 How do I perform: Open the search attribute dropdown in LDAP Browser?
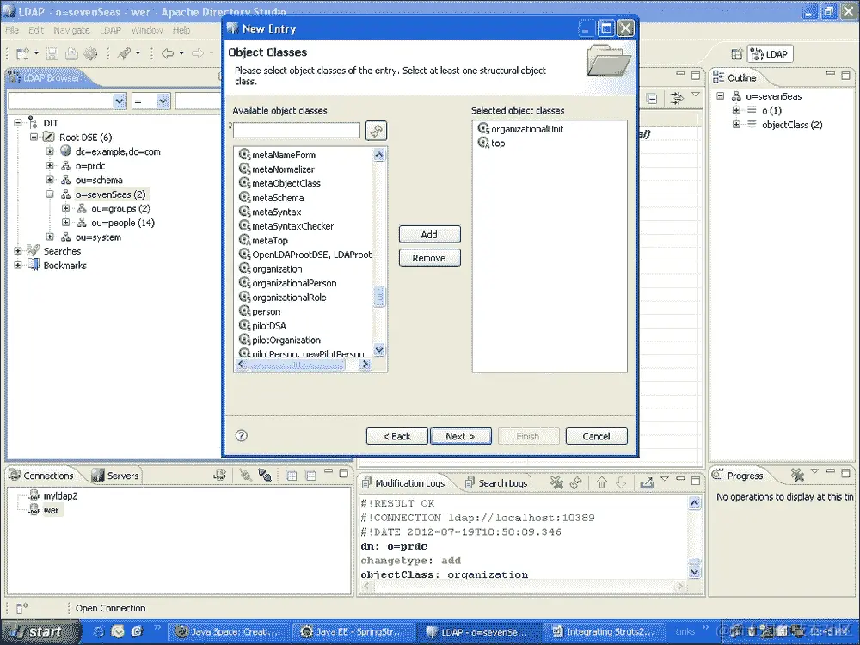coord(120,101)
